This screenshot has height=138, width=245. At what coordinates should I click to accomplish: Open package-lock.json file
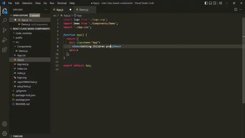click(26, 95)
